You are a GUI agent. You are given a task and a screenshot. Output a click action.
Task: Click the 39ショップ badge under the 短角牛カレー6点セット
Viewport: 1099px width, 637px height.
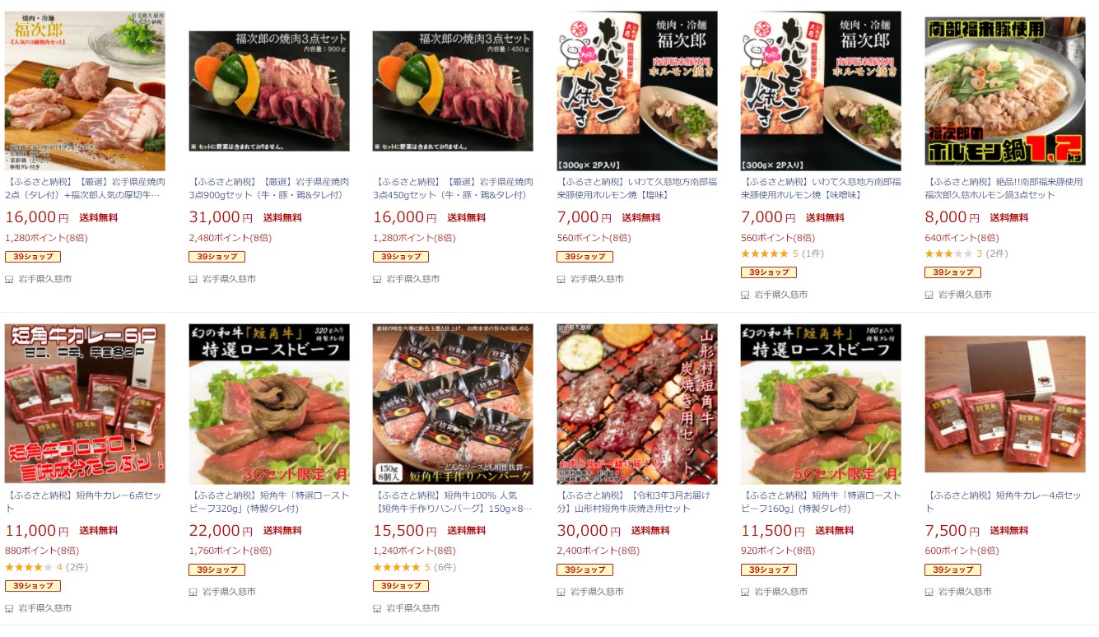click(33, 586)
